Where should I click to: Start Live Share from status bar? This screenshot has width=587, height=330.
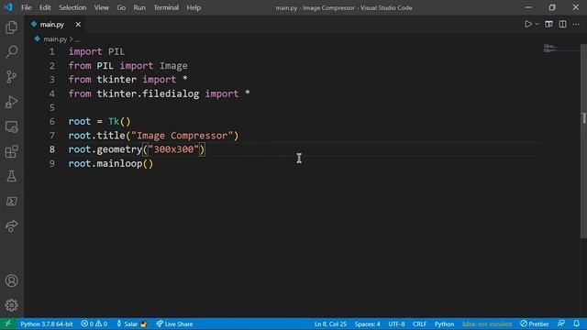(x=174, y=324)
